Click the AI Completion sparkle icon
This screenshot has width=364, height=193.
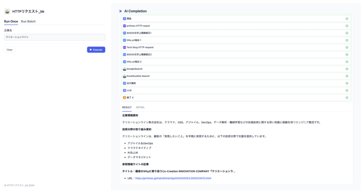(x=121, y=11)
